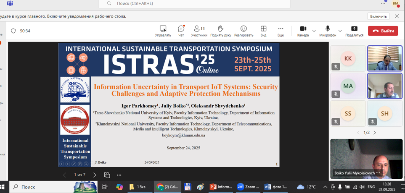Viewport: 405px width, 193px height.
Task: Open the Еще more options menu
Action: pyautogui.click(x=281, y=31)
